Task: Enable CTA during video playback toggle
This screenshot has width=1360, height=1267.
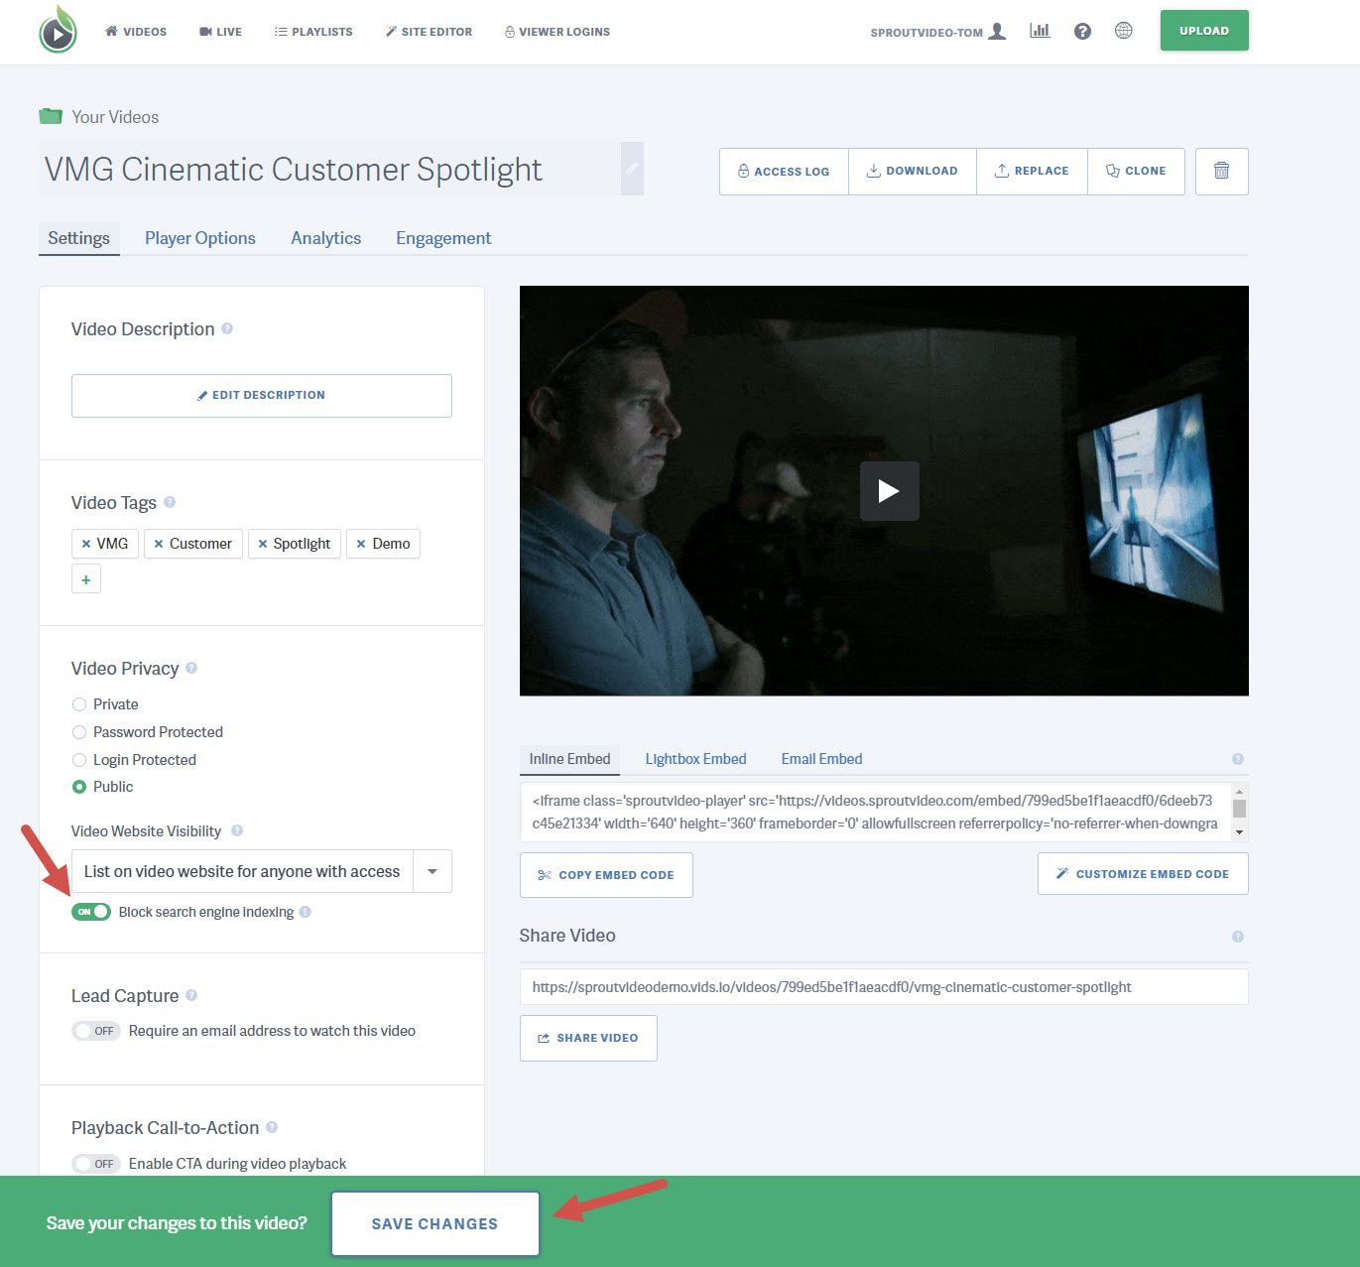Action: tap(96, 1164)
